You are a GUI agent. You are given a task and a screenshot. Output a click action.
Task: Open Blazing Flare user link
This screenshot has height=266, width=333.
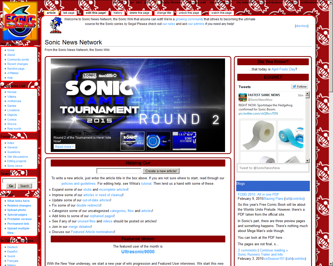[273, 199]
